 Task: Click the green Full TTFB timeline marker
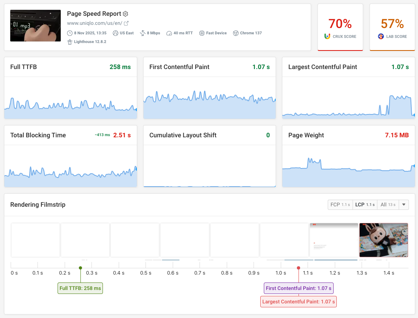click(80, 288)
